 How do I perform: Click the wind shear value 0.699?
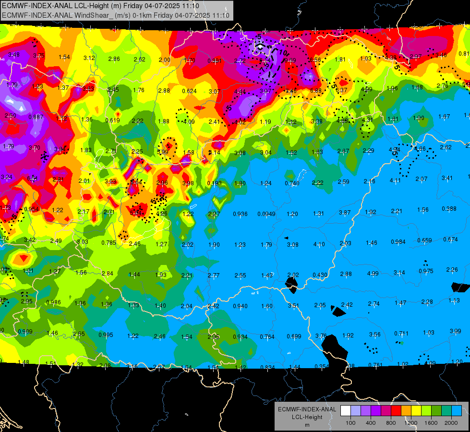[294, 336]
